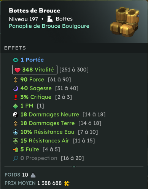This screenshot has width=148, height=189.
Task: Click the boots type icon near Bottes
Action: click(x=50, y=19)
